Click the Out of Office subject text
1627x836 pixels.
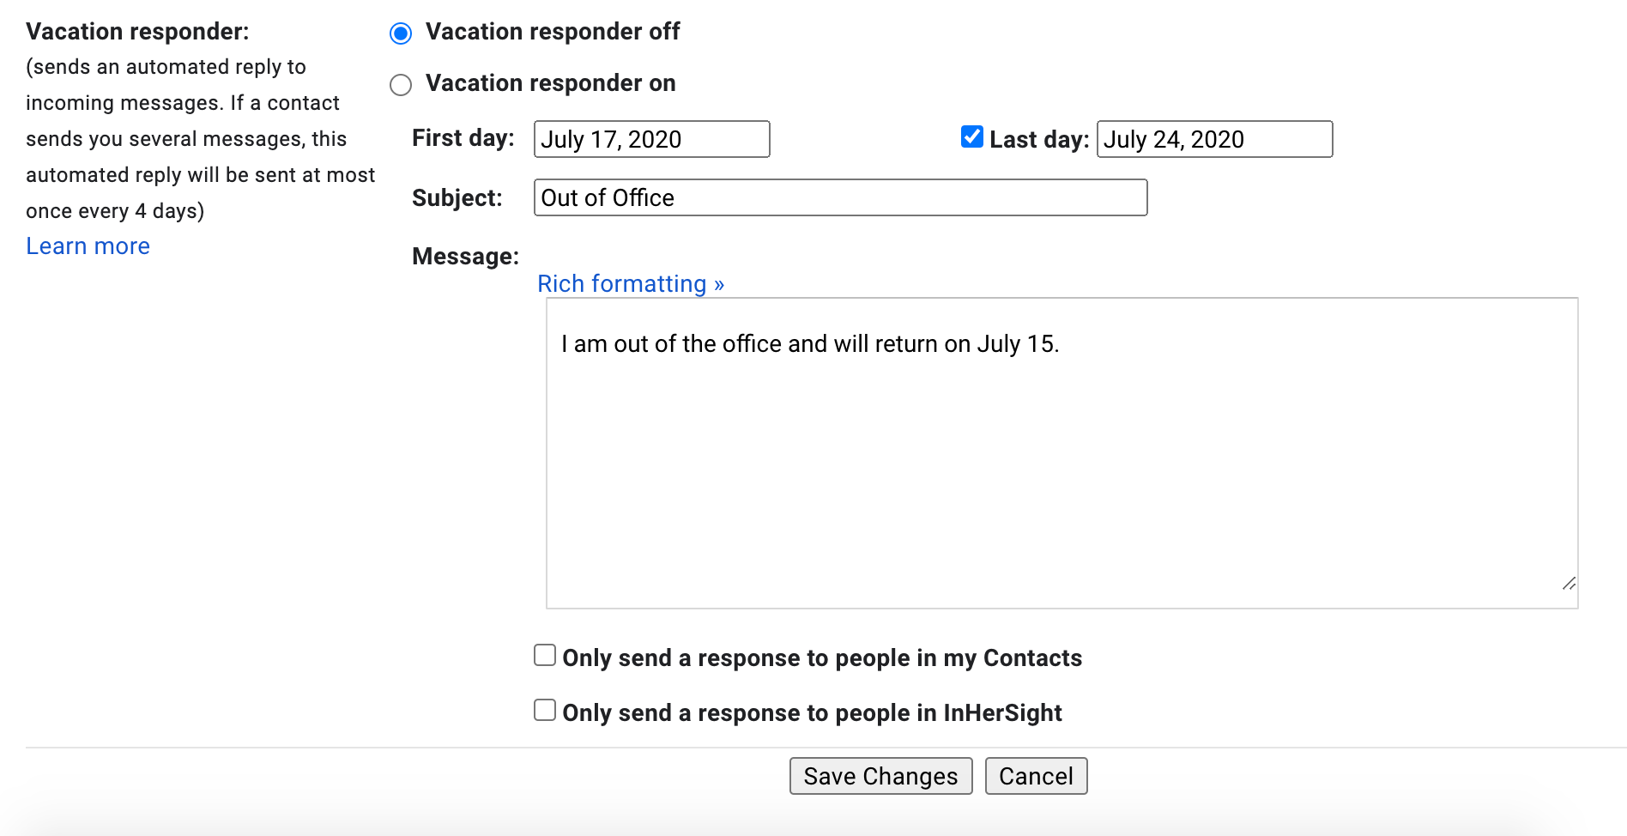tap(606, 197)
